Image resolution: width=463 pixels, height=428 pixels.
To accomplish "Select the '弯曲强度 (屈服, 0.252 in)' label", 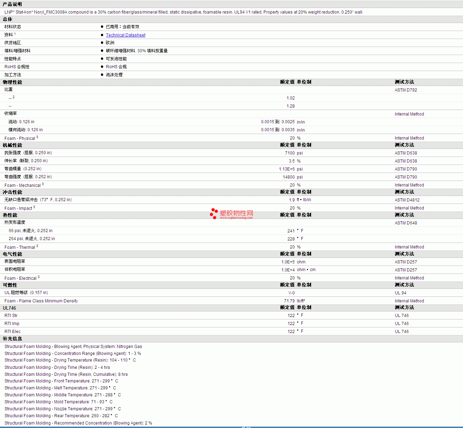I will click(28, 177).
